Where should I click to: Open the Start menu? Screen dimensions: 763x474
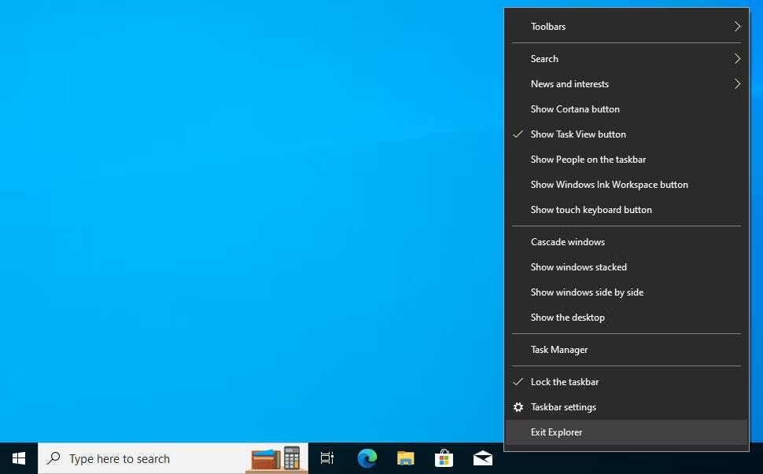[17, 458]
